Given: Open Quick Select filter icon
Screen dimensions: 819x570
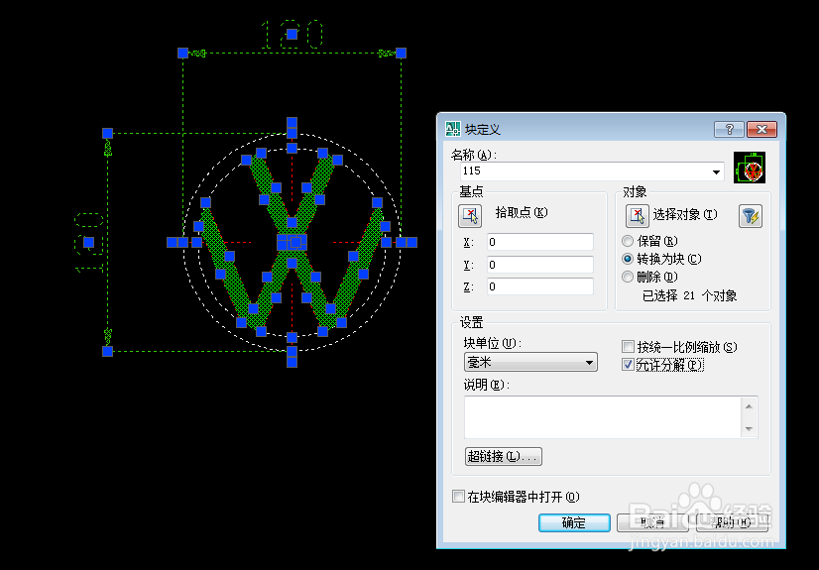Looking at the screenshot, I should (750, 216).
